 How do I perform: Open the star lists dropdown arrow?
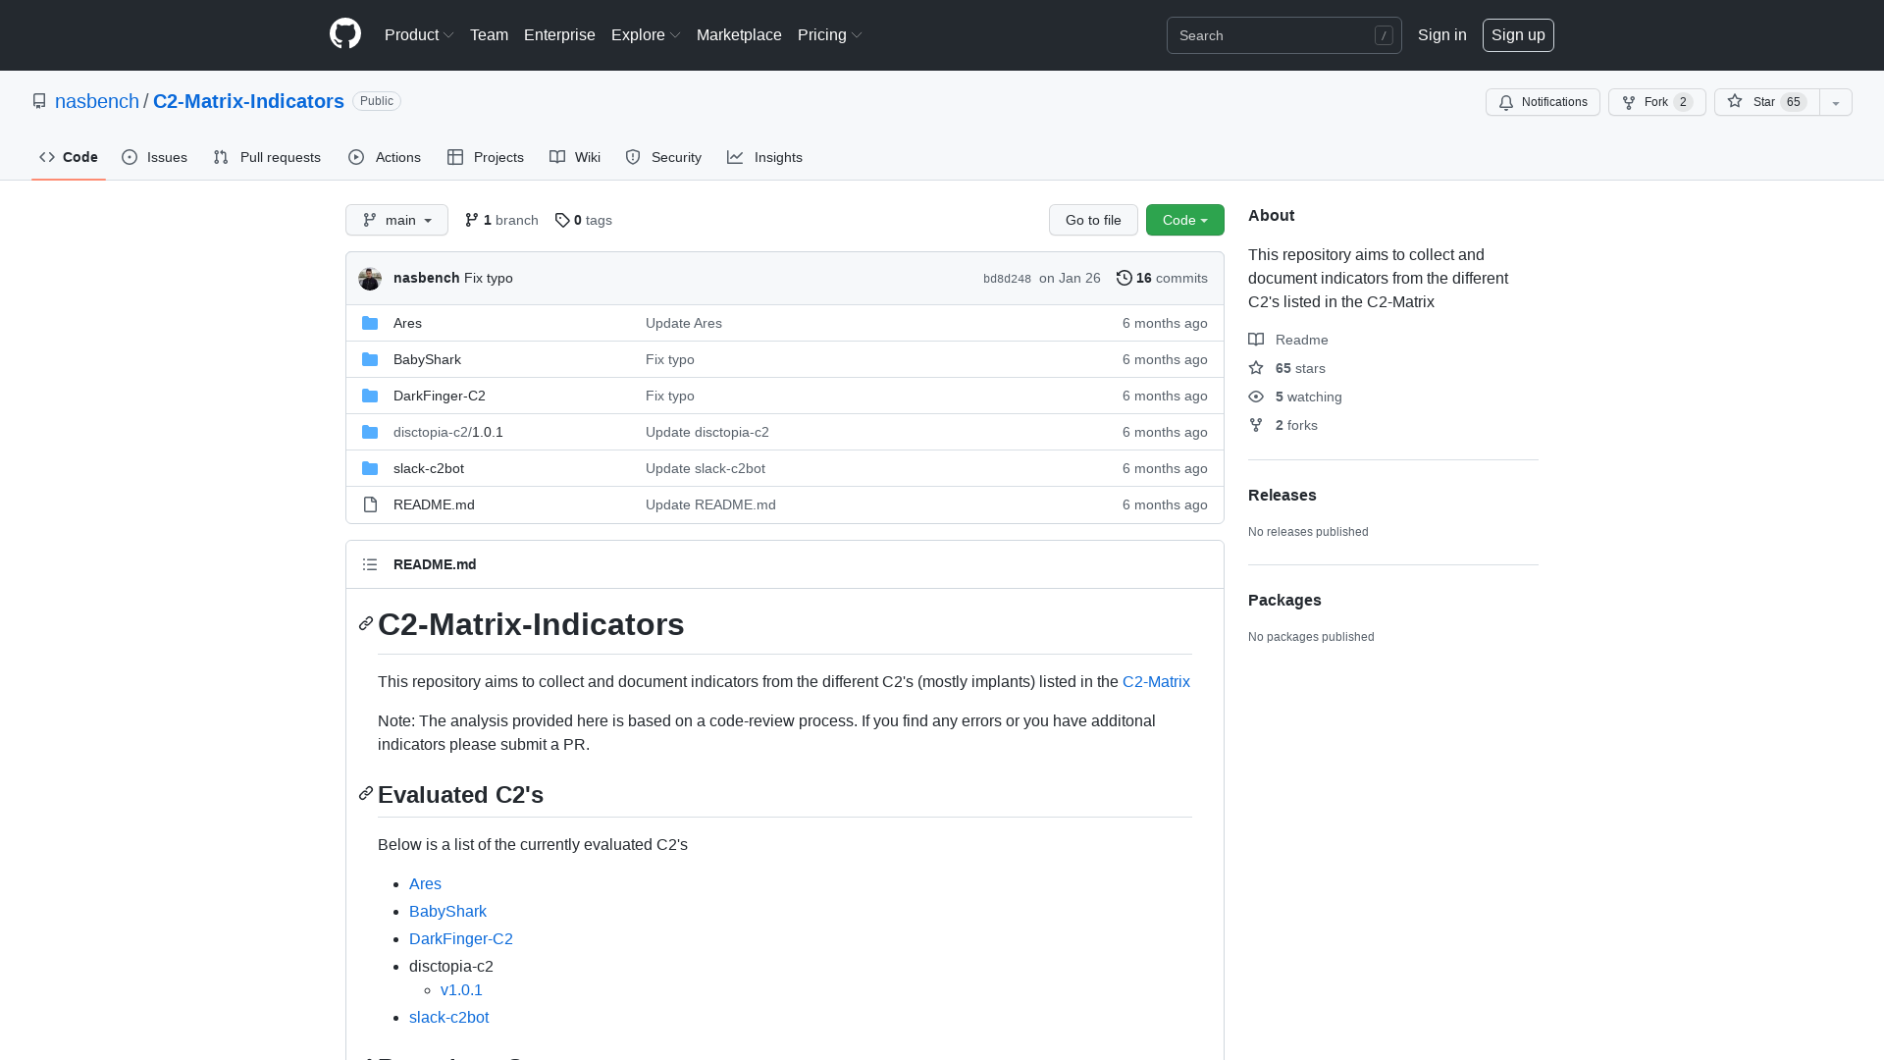click(x=1836, y=102)
